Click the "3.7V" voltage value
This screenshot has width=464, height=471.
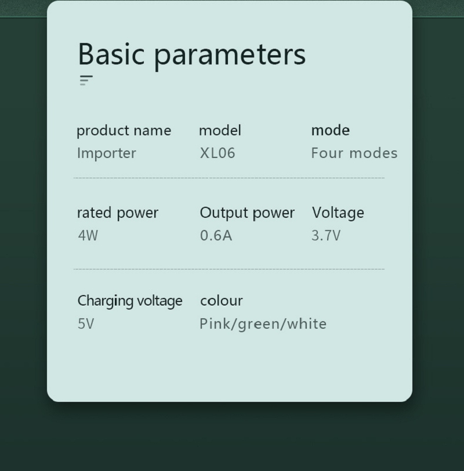point(326,236)
